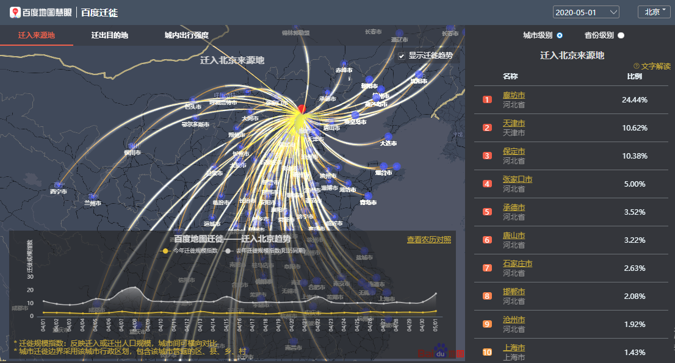Click the blue dot for 大连市
Viewport: 675px width, 363px height.
click(388, 136)
